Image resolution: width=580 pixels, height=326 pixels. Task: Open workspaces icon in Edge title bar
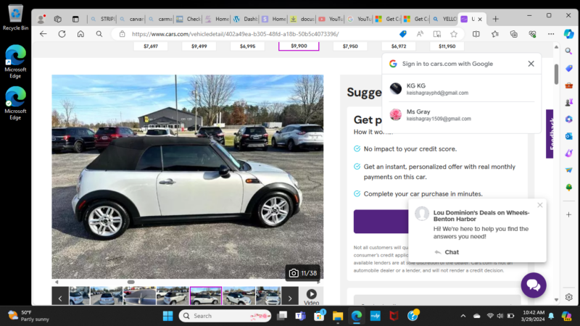click(58, 19)
